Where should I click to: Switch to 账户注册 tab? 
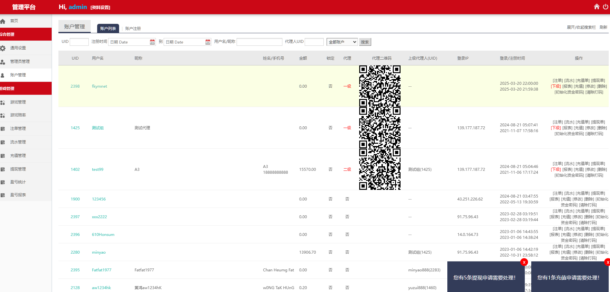(133, 29)
